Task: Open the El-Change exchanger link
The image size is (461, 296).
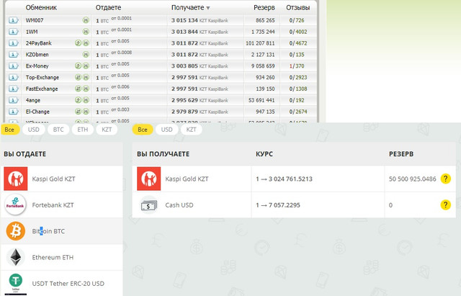Action: 37,112
